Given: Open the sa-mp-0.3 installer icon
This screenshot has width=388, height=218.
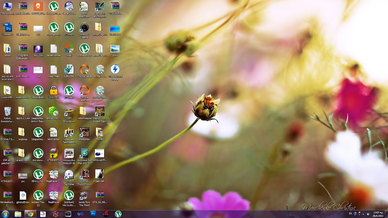Looking at the screenshot, I should [100, 71].
